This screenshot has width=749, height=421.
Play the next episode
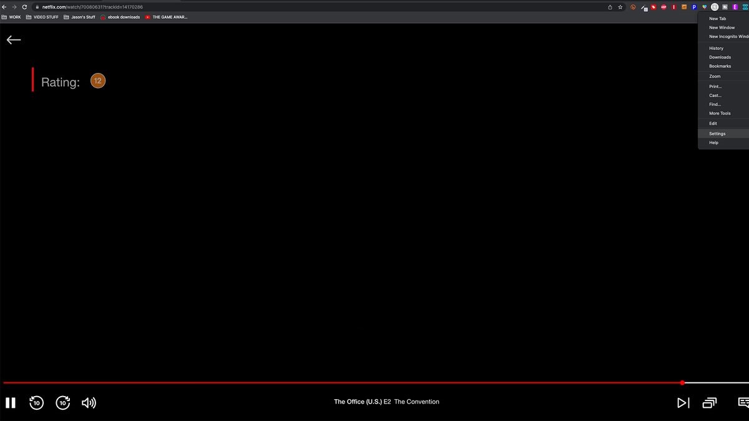(x=683, y=403)
